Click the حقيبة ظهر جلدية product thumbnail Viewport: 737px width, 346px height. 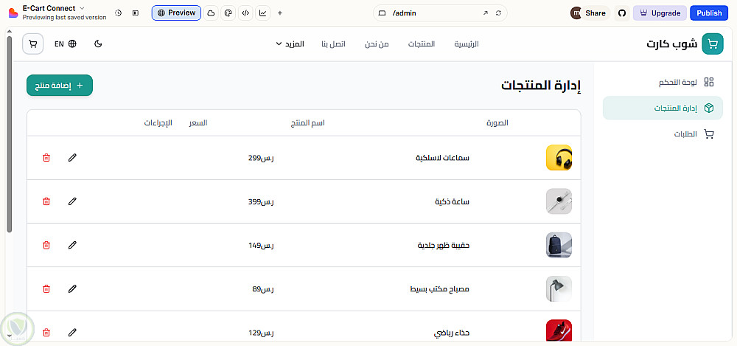pos(559,245)
